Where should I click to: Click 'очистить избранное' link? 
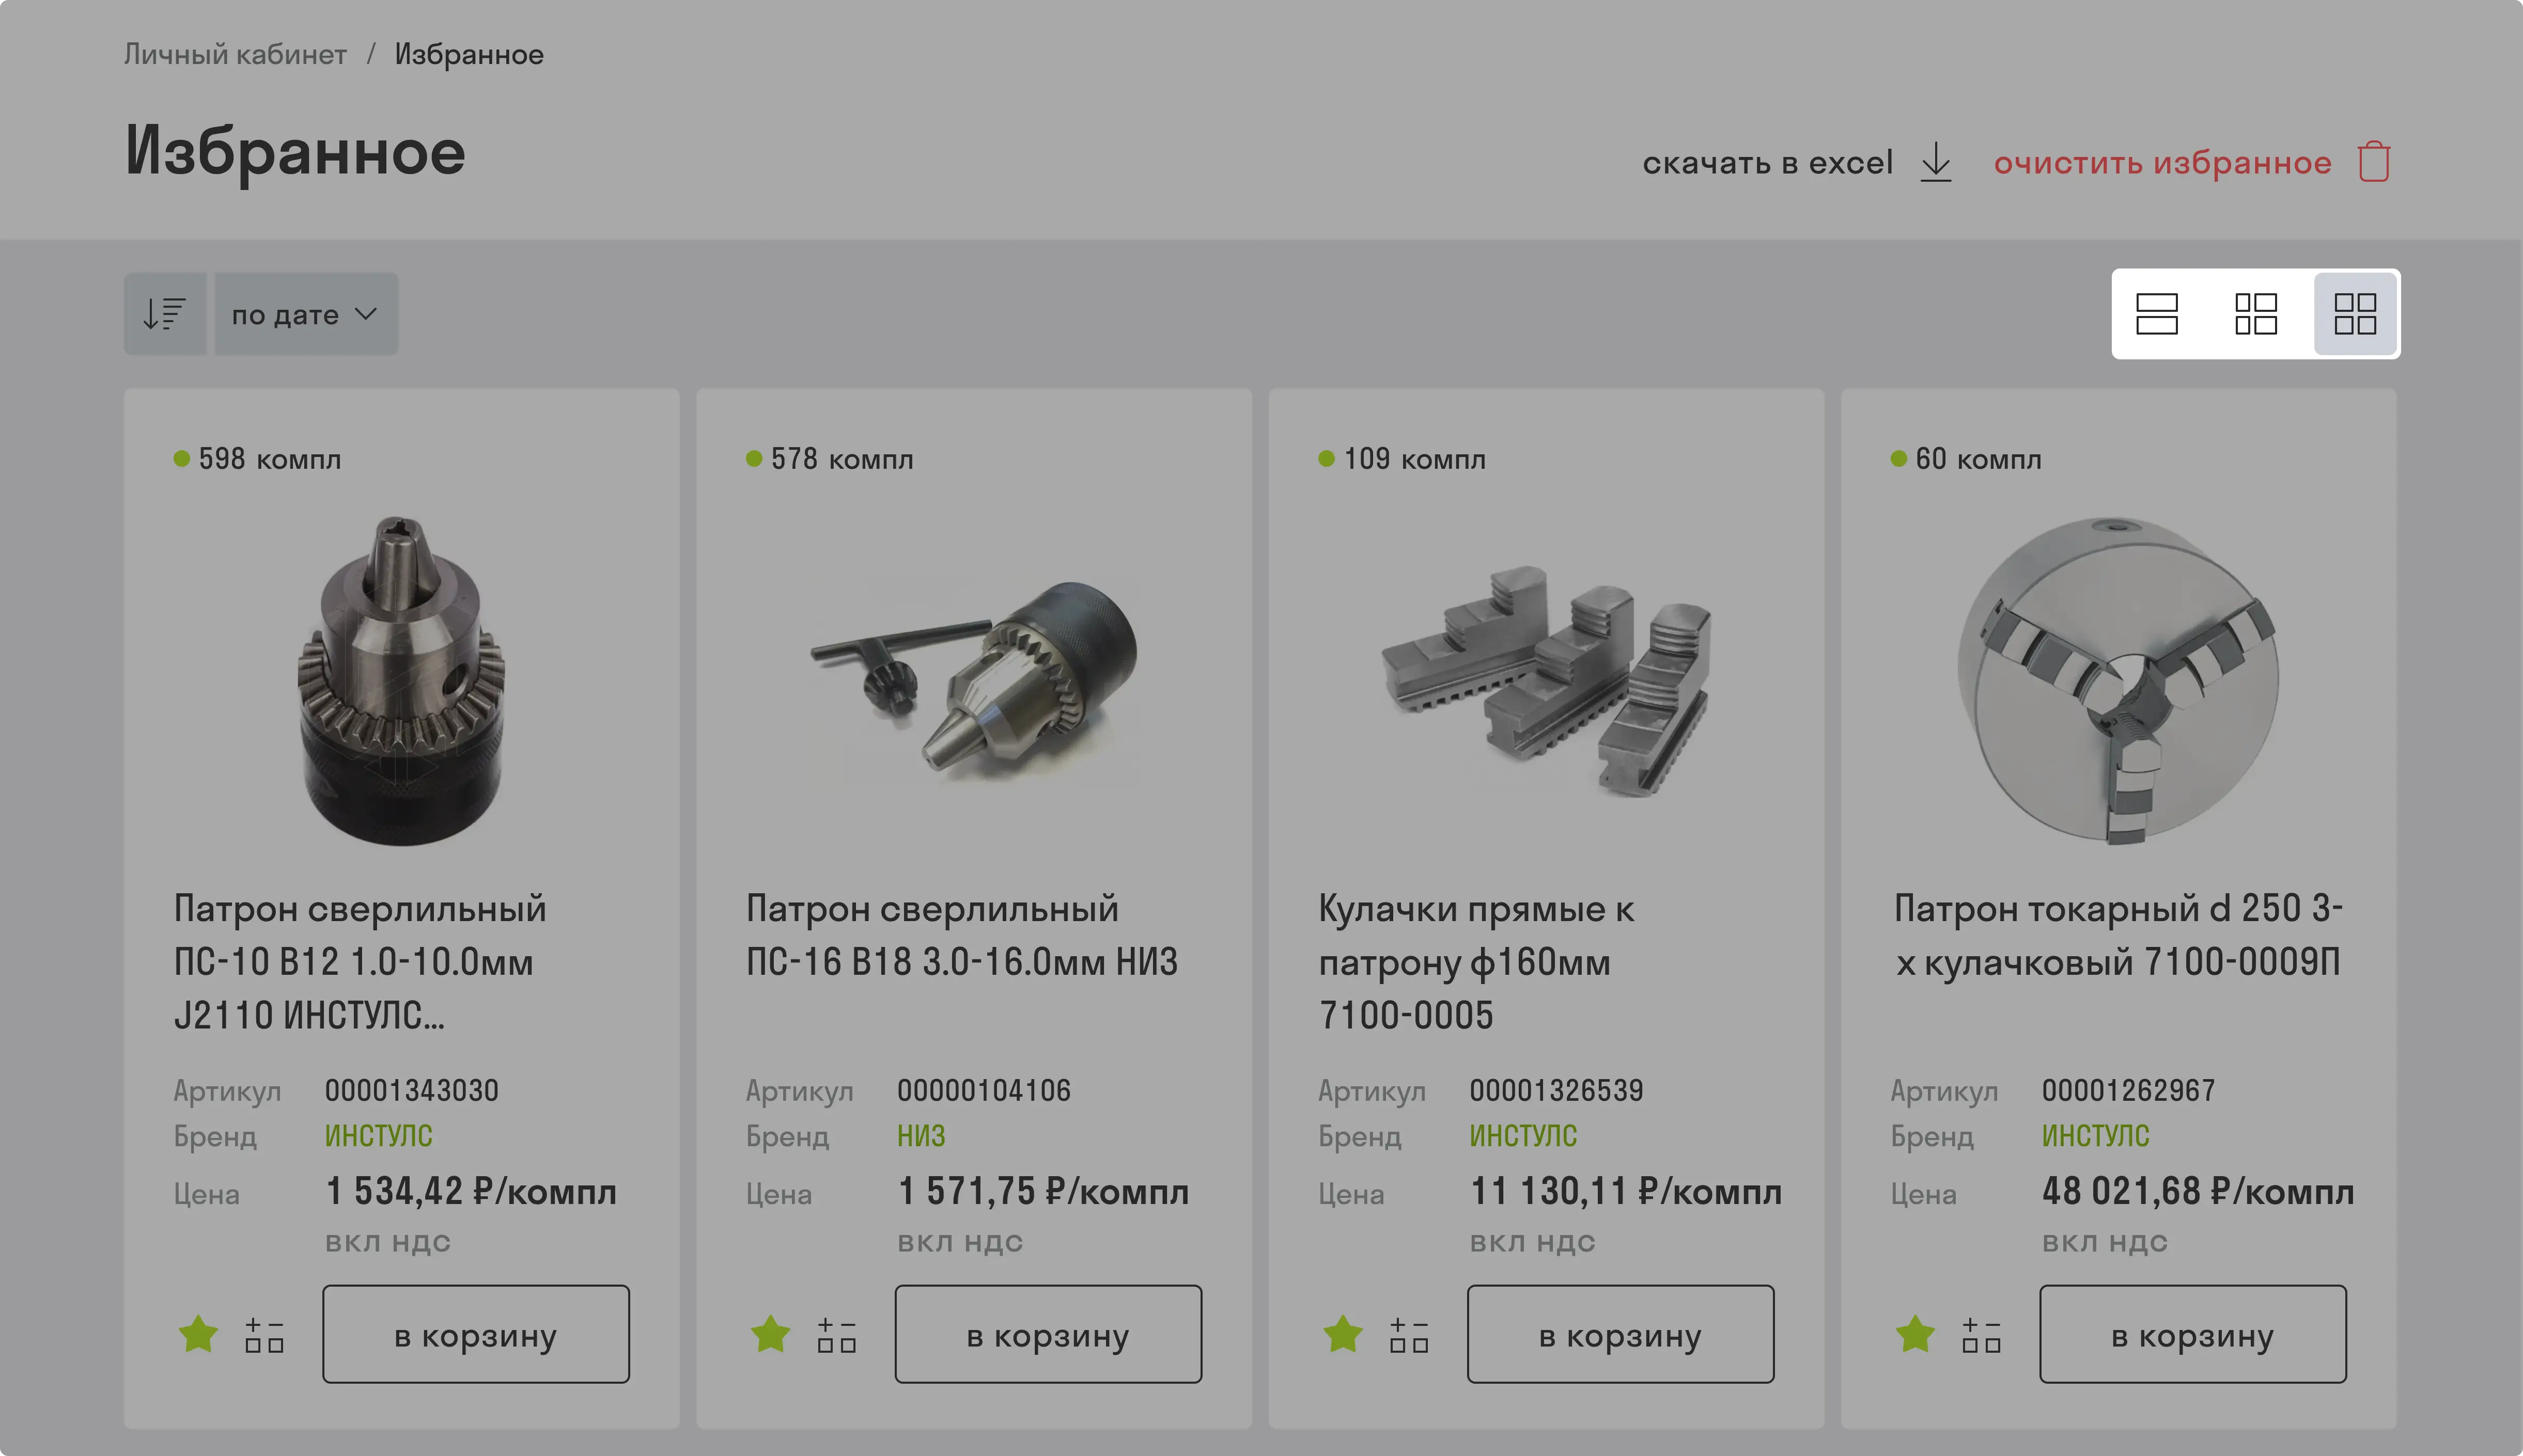2162,162
